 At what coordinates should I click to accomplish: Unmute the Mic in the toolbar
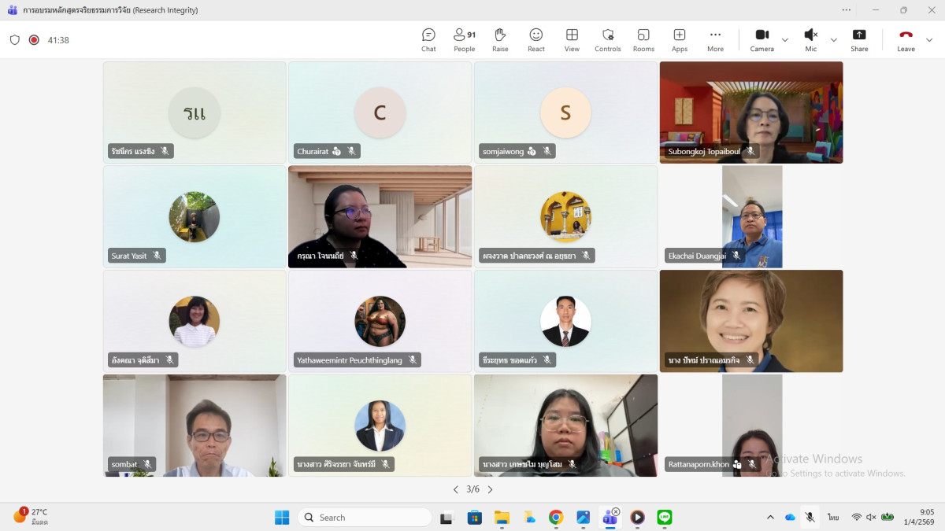pyautogui.click(x=810, y=39)
